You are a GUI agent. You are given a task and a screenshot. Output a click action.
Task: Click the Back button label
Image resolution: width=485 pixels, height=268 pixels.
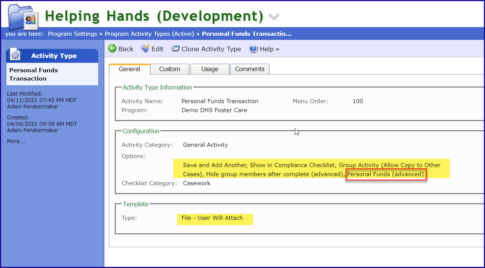coord(126,49)
